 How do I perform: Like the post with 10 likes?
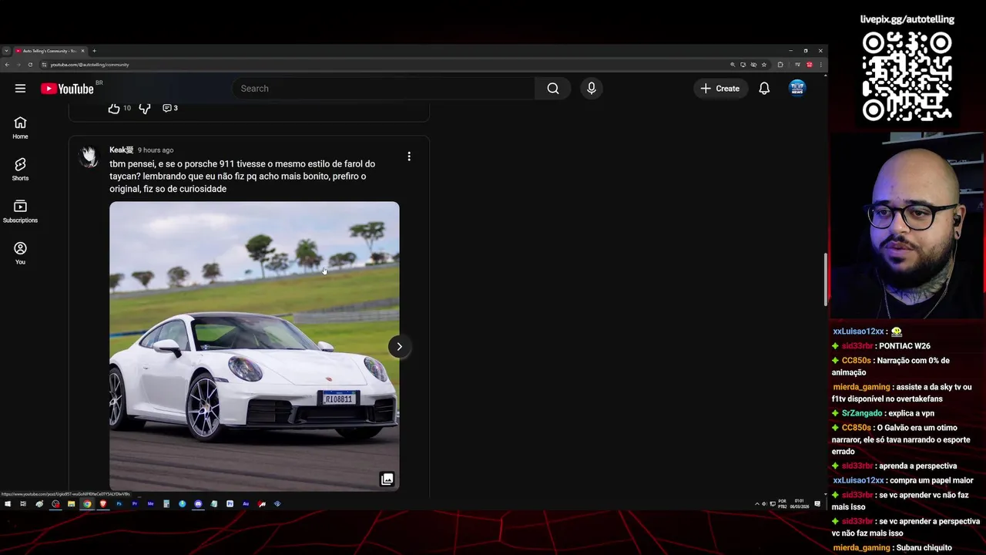point(114,108)
